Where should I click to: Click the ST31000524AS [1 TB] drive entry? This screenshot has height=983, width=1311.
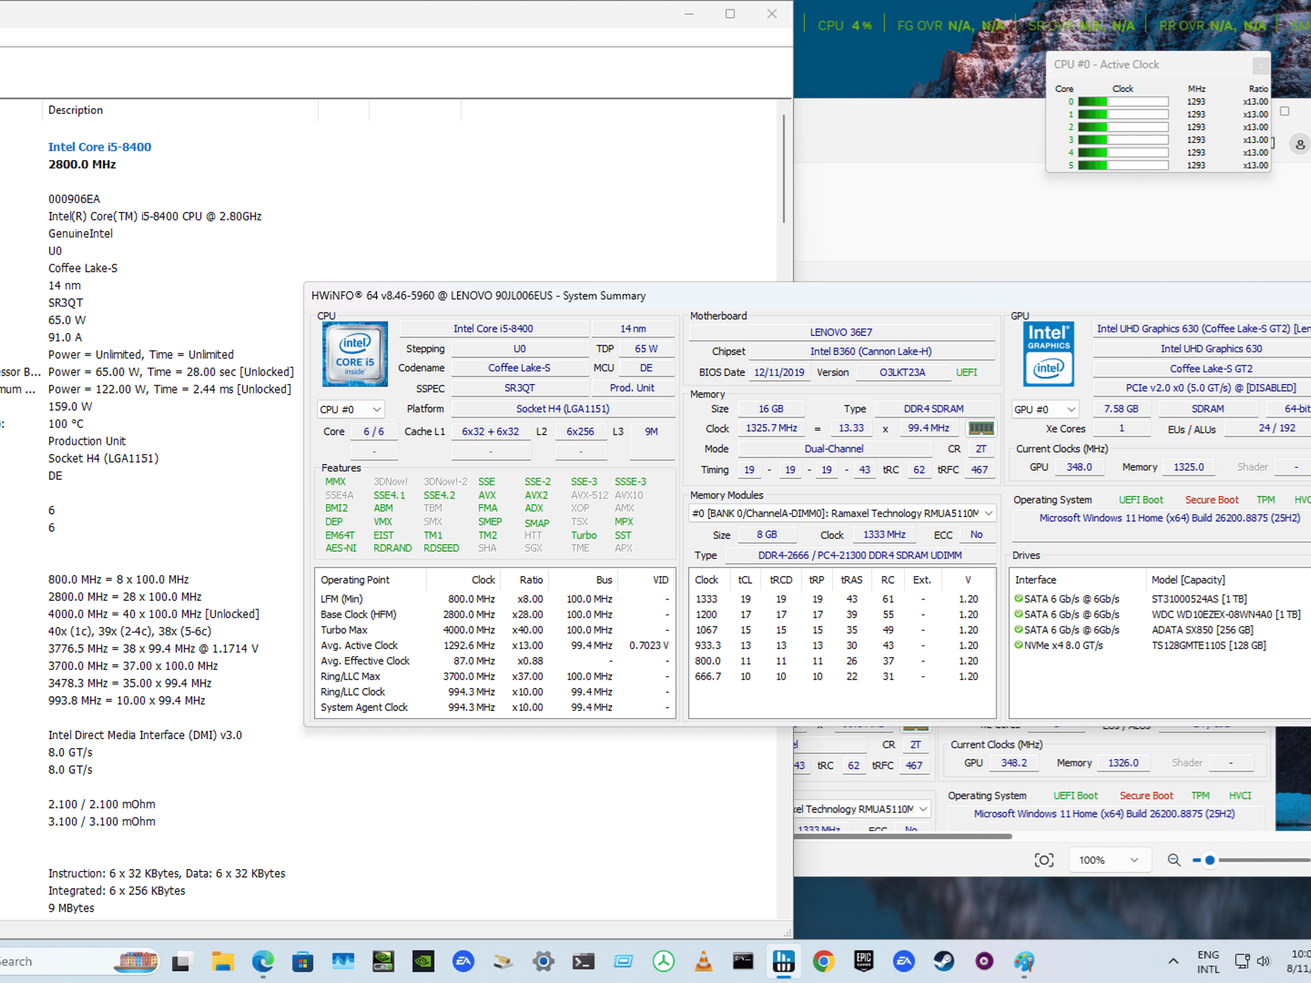click(x=1199, y=599)
